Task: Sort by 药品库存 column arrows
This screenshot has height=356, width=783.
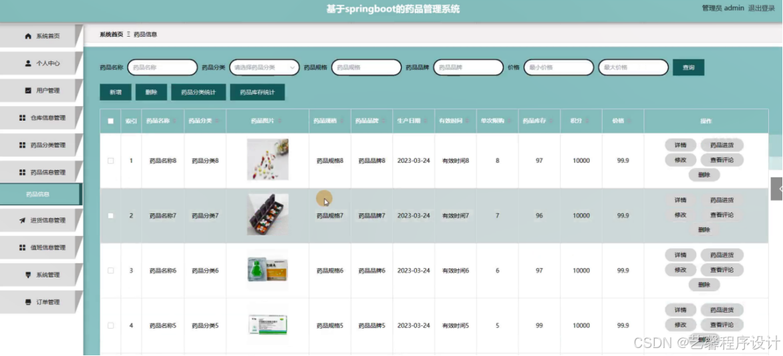Action: click(551, 121)
